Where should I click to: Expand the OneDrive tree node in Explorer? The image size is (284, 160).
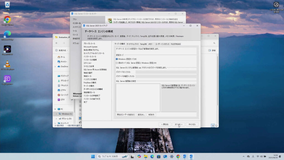click(x=55, y=67)
